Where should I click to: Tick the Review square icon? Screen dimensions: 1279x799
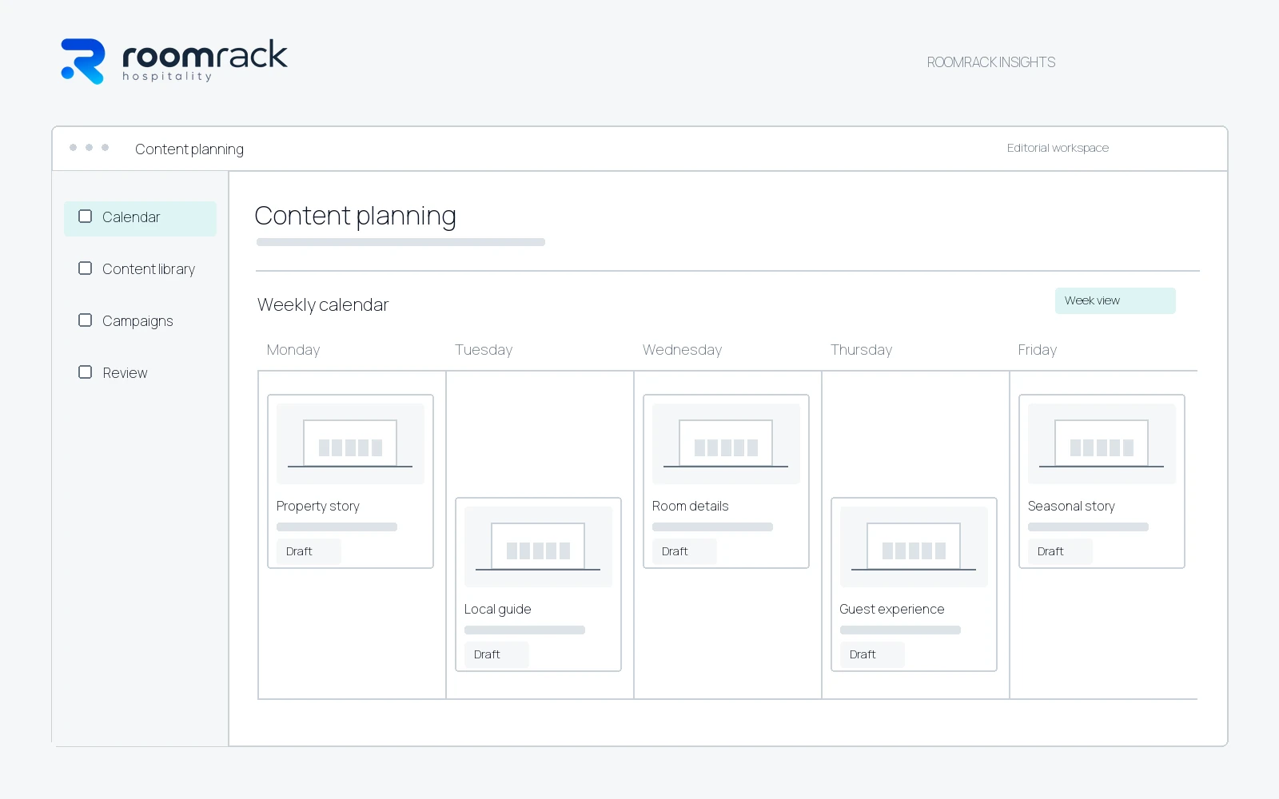(85, 372)
